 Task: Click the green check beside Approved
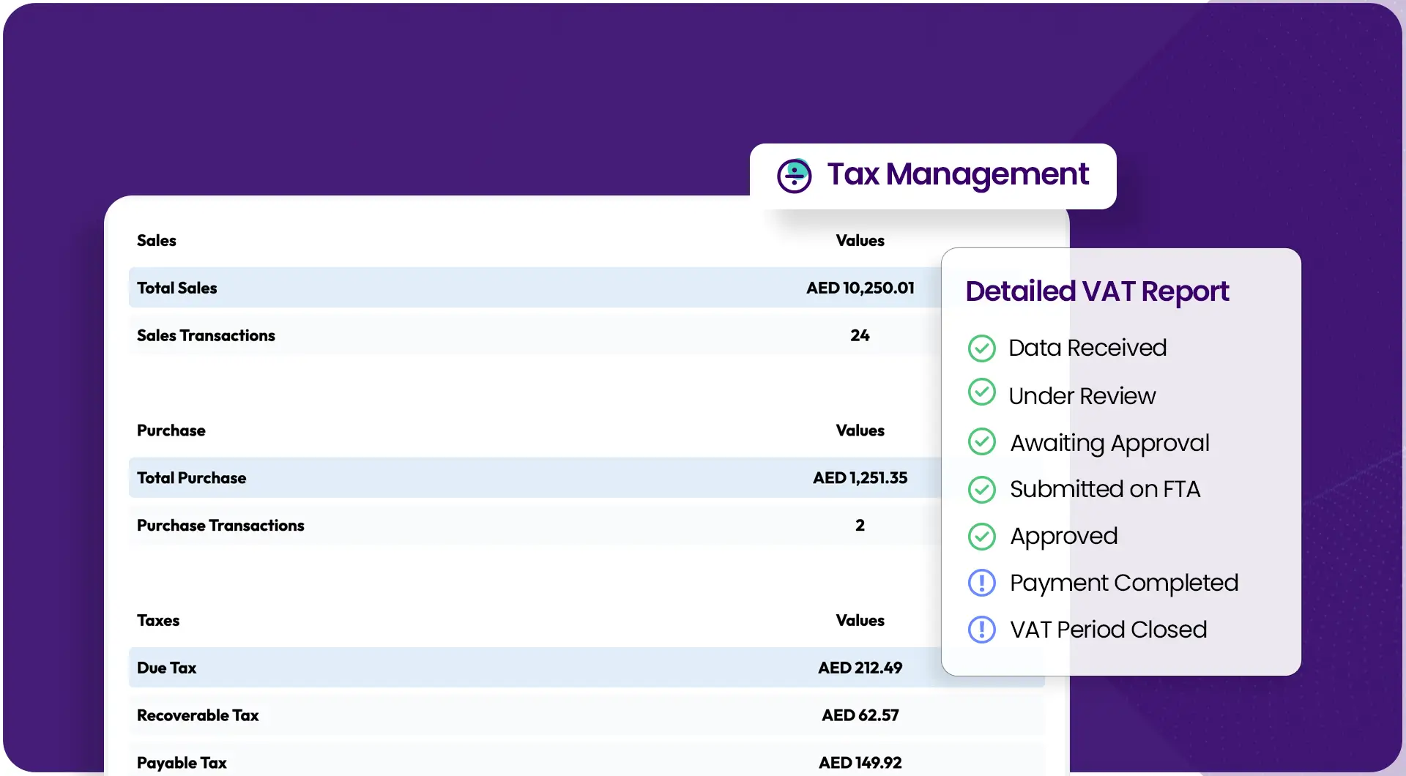[x=981, y=537]
